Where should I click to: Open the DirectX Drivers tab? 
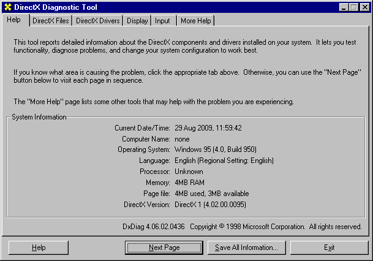(x=98, y=21)
